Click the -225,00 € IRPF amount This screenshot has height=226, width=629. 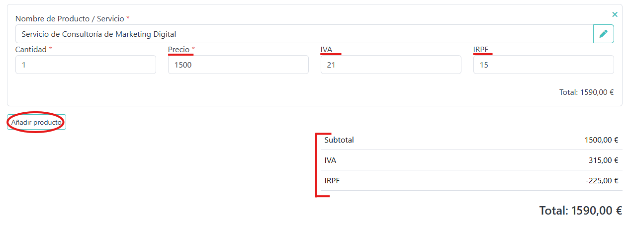(x=602, y=181)
